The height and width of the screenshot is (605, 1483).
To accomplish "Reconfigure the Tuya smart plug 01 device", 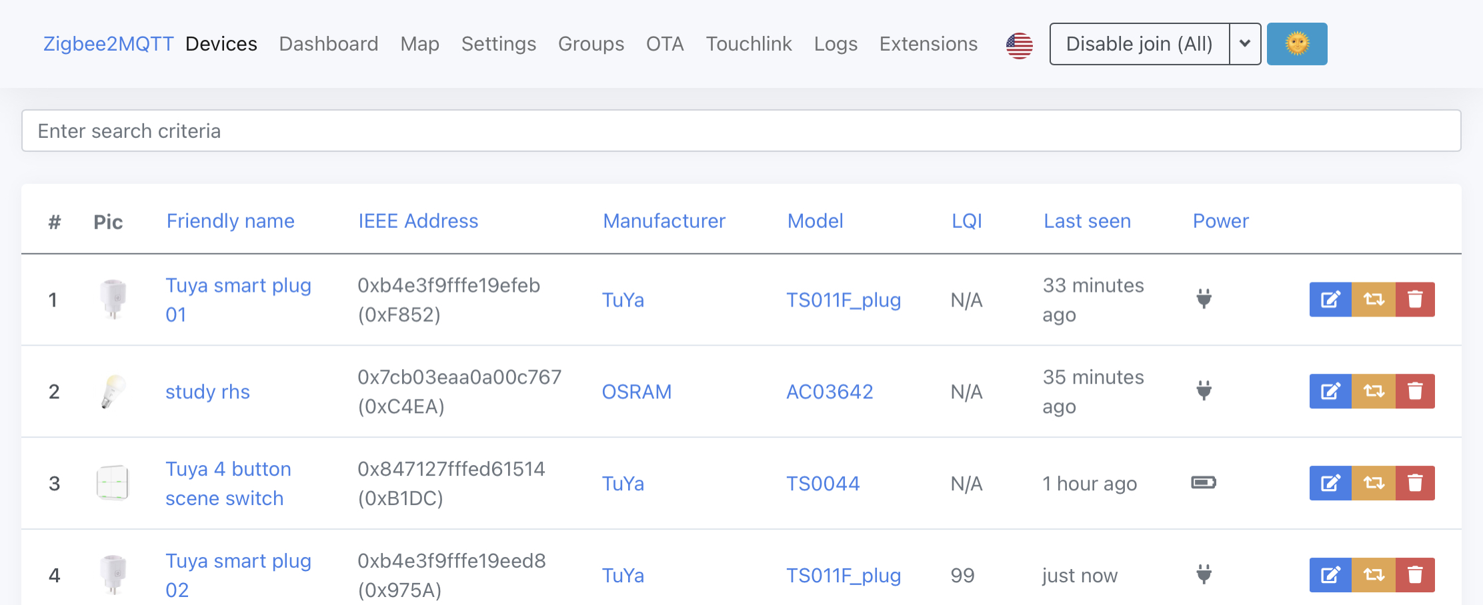I will (x=1374, y=299).
